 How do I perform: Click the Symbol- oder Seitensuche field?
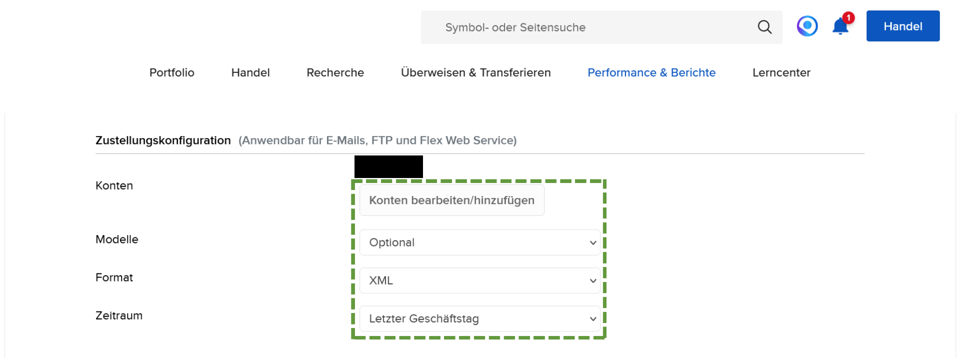pyautogui.click(x=515, y=27)
